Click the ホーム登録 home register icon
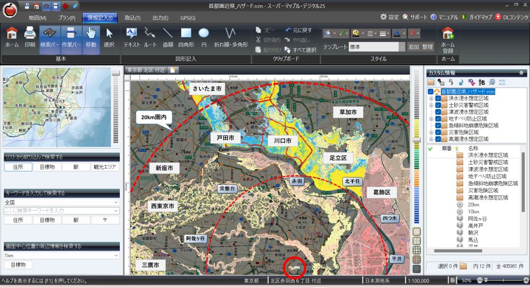Image resolution: width=530 pixels, height=288 pixels. tap(448, 38)
